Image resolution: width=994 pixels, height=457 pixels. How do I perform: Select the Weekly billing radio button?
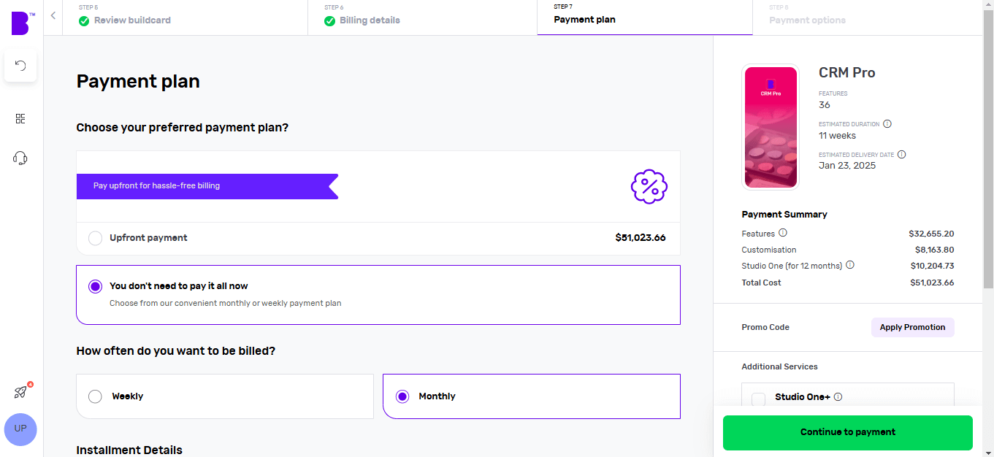[x=95, y=396]
